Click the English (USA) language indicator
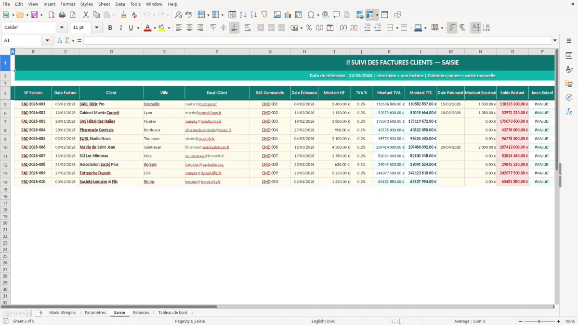Viewport: 578px width, 325px height. (x=324, y=321)
